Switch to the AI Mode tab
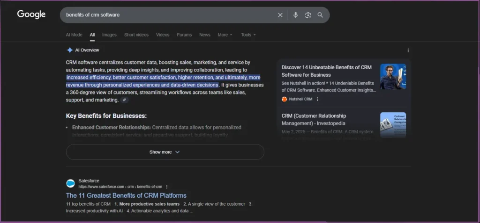 click(x=74, y=35)
